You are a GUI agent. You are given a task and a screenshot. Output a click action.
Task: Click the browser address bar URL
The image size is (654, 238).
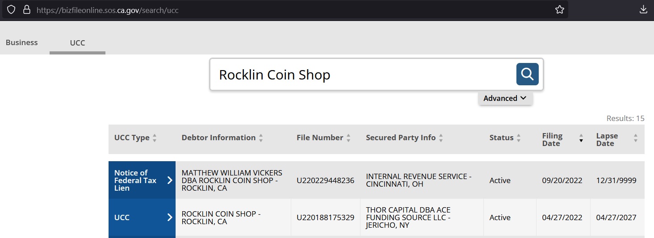(x=107, y=9)
